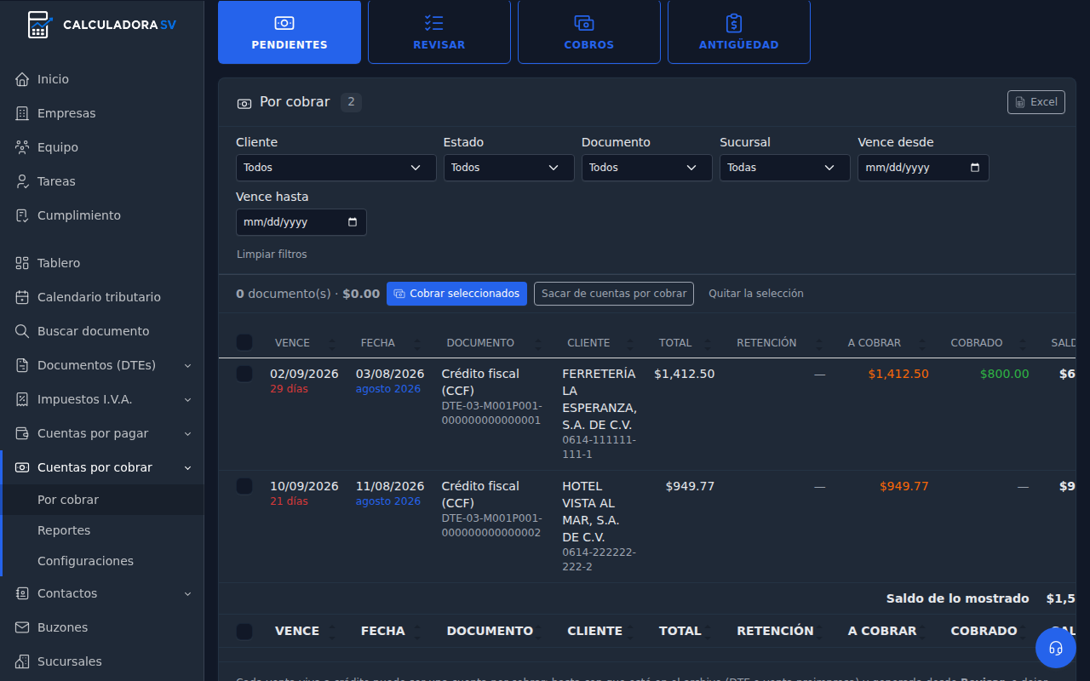1090x681 pixels.
Task: Open the Reportes submenu item
Action: coord(102,530)
